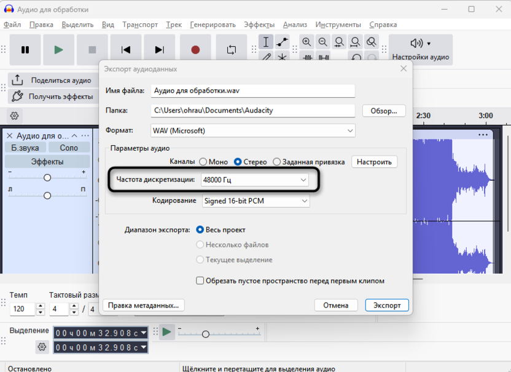Select the Mono channels radio button
This screenshot has width=511, height=372.
(x=203, y=162)
